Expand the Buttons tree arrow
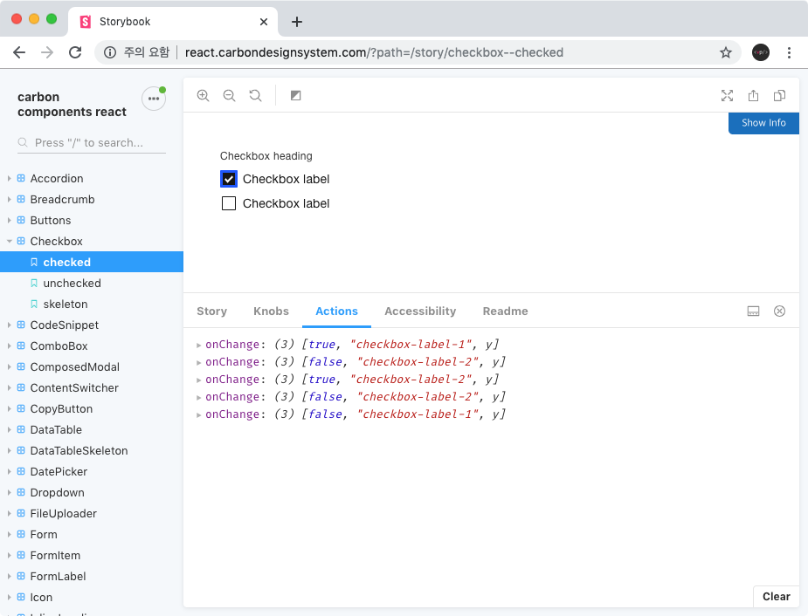This screenshot has width=808, height=616. (10, 220)
